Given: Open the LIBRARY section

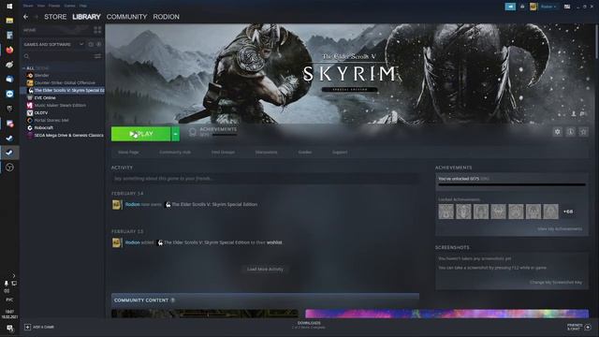Looking at the screenshot, I should (86, 17).
